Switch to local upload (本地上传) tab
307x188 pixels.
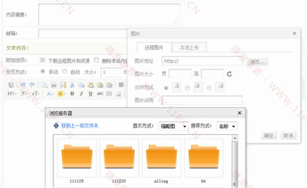point(189,47)
